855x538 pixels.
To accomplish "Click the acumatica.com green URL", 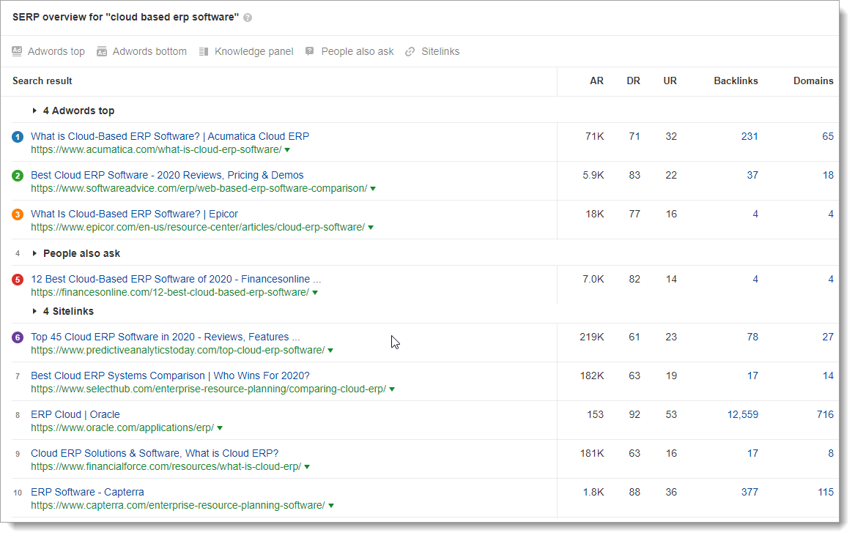I will click(x=157, y=150).
